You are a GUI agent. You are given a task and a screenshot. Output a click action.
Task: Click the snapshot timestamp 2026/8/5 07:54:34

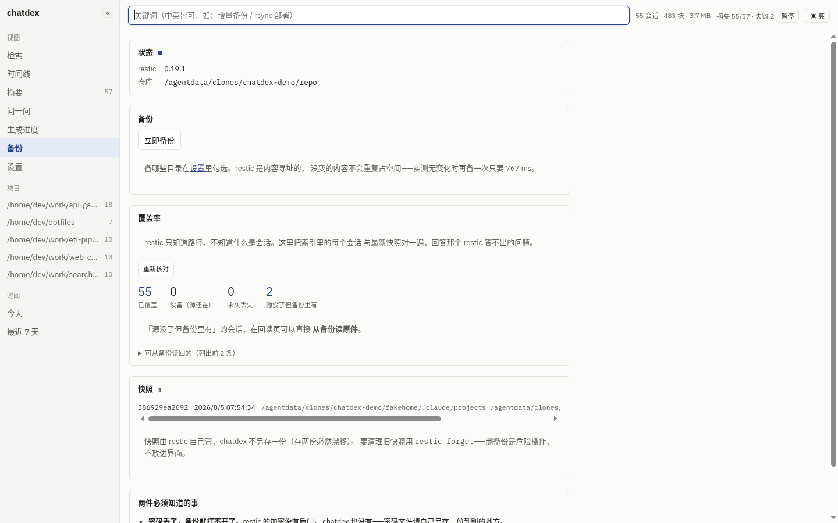[225, 407]
